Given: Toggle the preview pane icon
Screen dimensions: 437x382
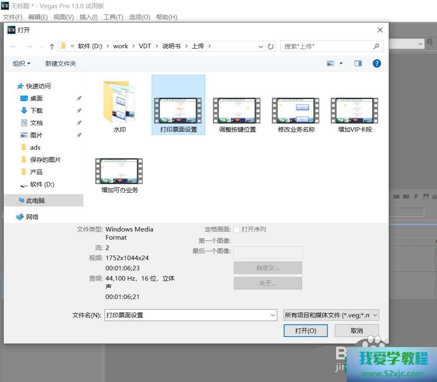Looking at the screenshot, I should [x=358, y=63].
